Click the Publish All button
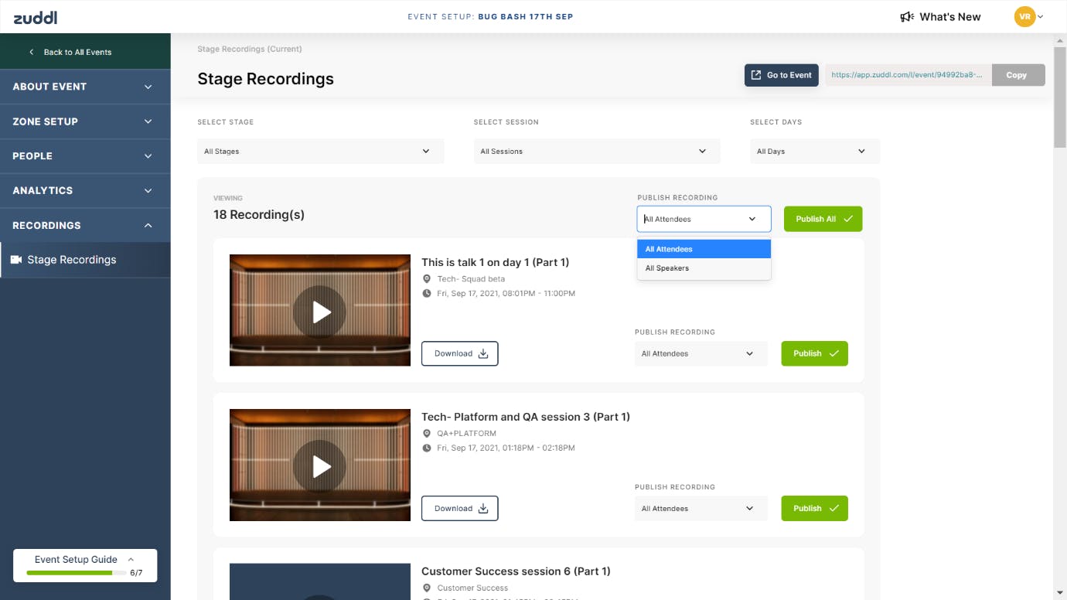The height and width of the screenshot is (600, 1067). [823, 219]
